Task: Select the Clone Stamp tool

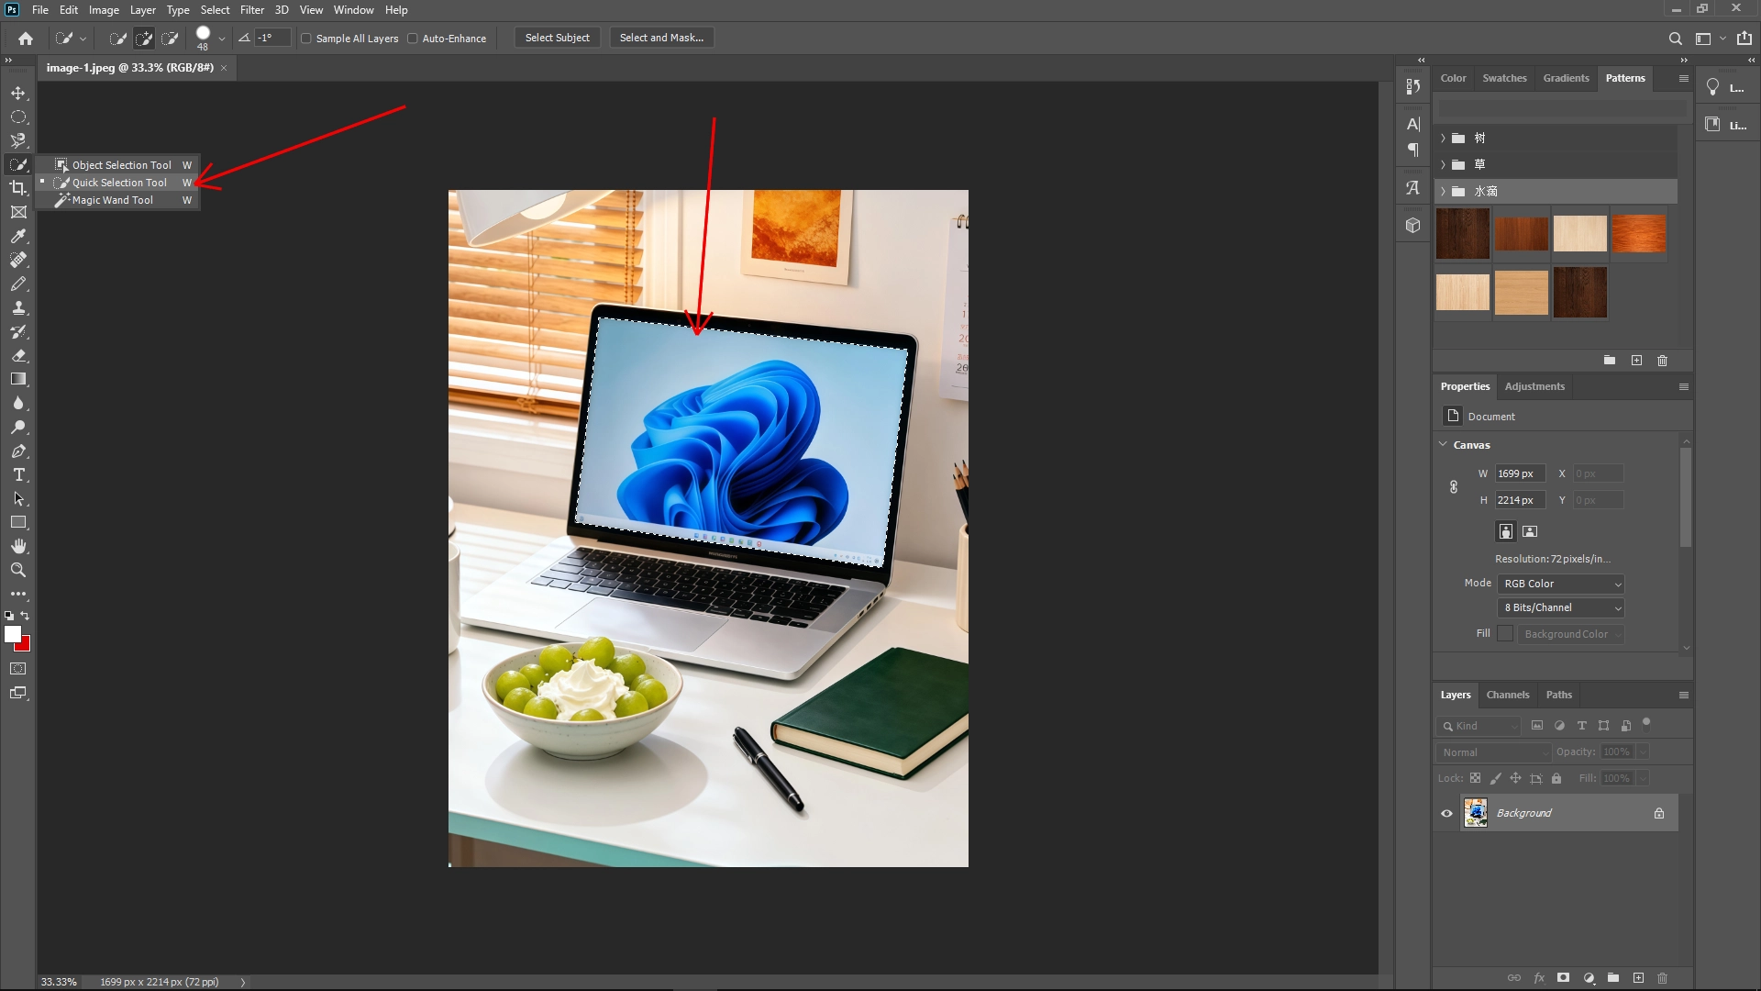Action: click(18, 308)
